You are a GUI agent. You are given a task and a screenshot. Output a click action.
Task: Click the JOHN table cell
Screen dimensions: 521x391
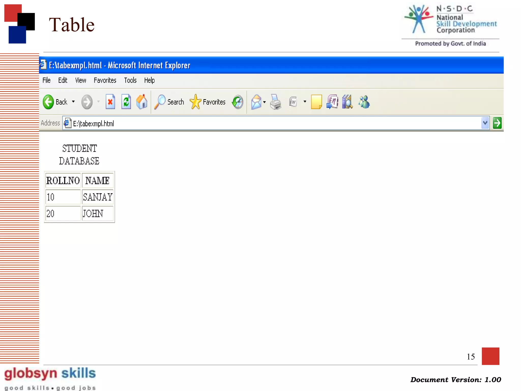pyautogui.click(x=97, y=213)
